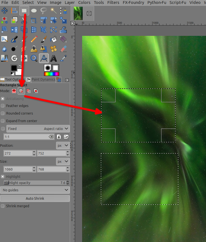Open the Fixed Aspect ratio dropdown
206x242 pixels.
pyautogui.click(x=38, y=129)
